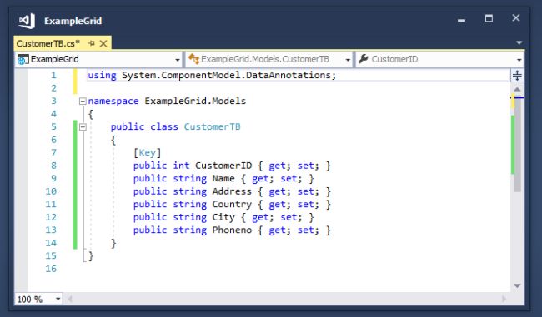Screen dimensions: 542x317
Task: Maximize the ExampleGrid window
Action: click(489, 18)
